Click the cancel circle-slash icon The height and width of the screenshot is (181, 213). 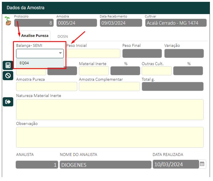point(8,76)
